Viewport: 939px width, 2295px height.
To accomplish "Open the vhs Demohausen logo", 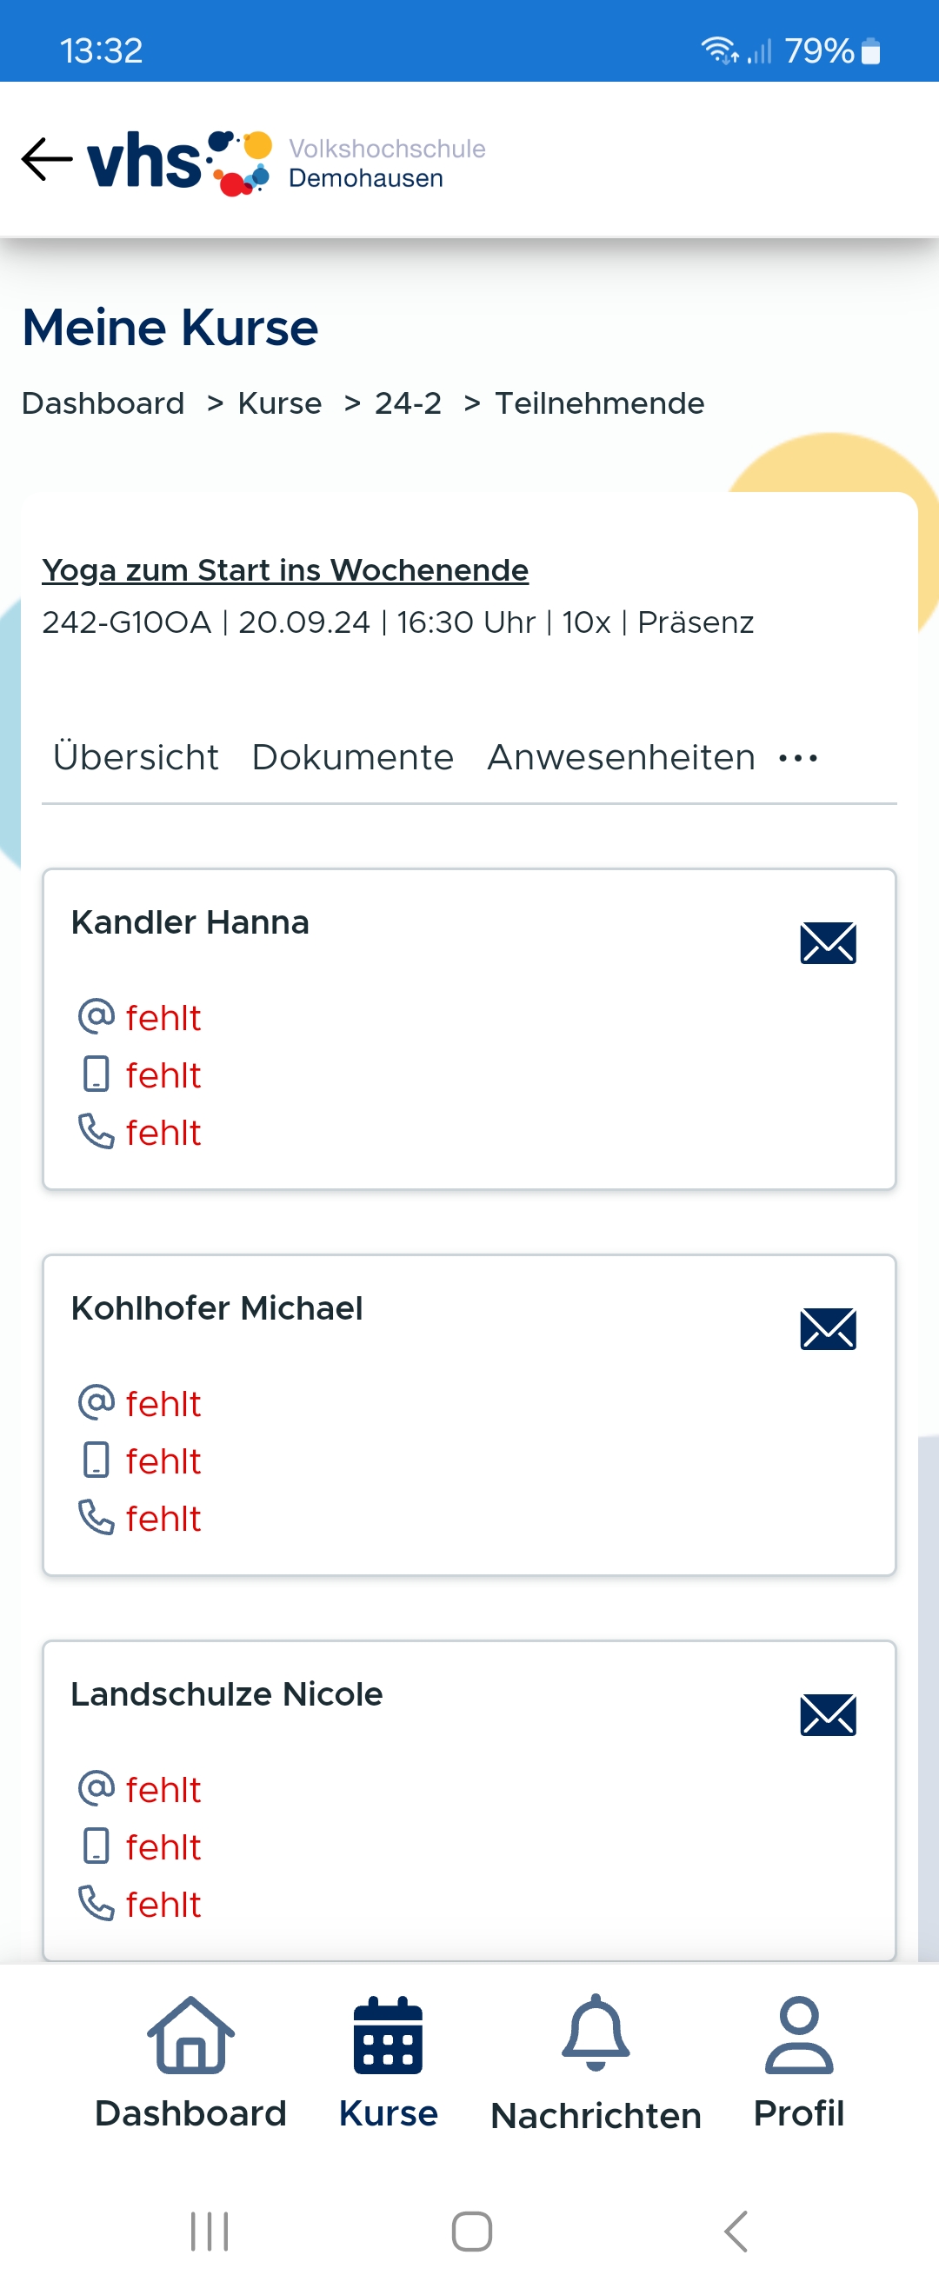I will [286, 163].
